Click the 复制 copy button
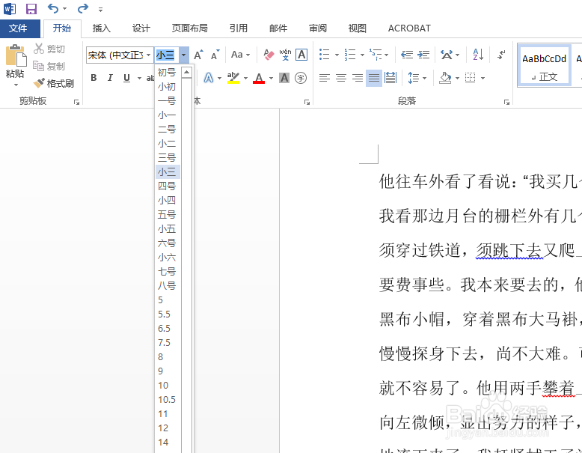The width and height of the screenshot is (582, 453). coord(49,66)
